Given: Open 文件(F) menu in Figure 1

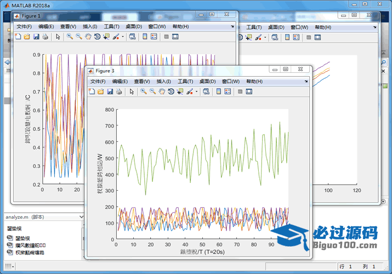Looking at the screenshot, I should [24, 26].
